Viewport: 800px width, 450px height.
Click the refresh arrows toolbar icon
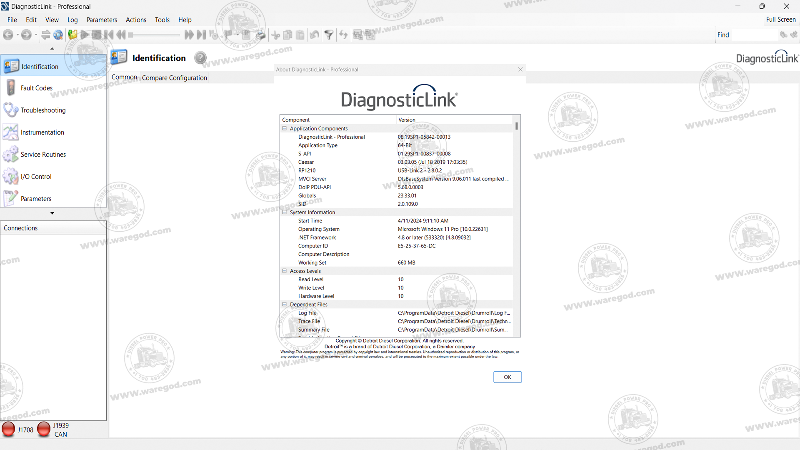click(343, 35)
